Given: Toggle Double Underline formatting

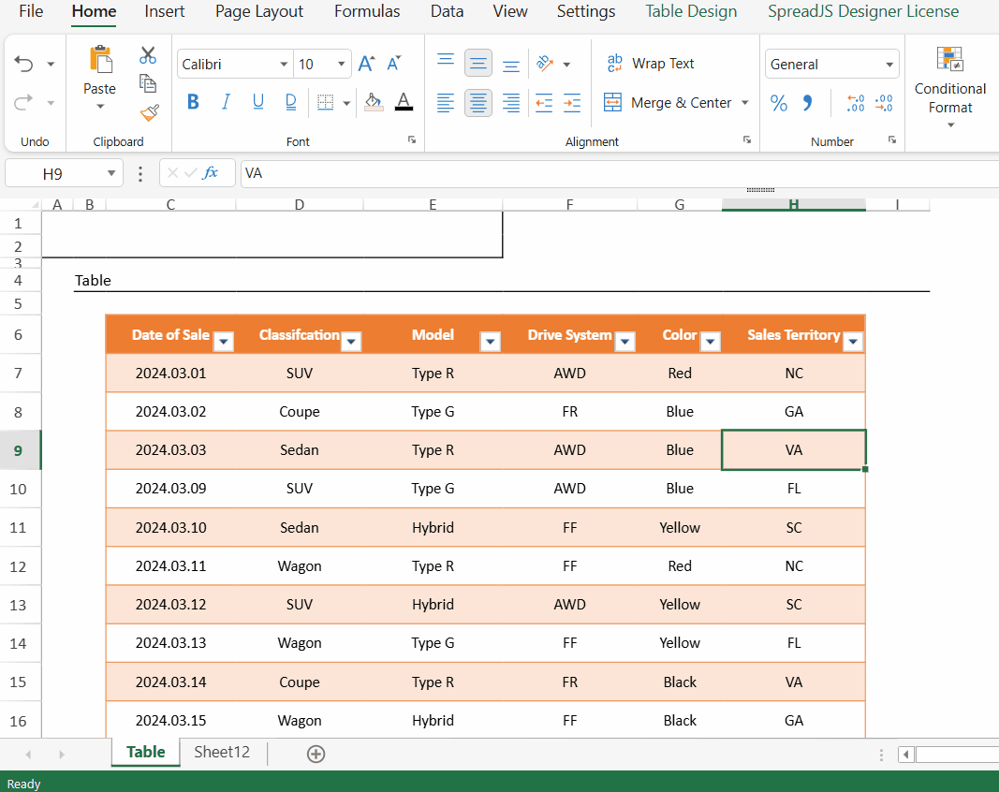Looking at the screenshot, I should [x=290, y=102].
